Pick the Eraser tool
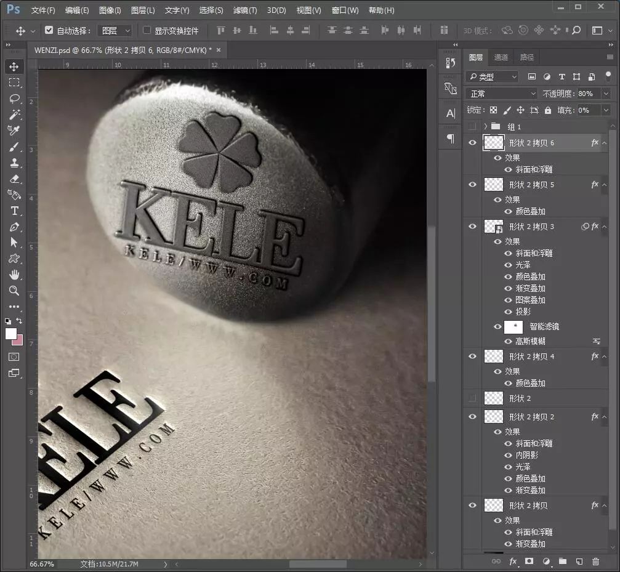This screenshot has height=572, width=620. [14, 179]
